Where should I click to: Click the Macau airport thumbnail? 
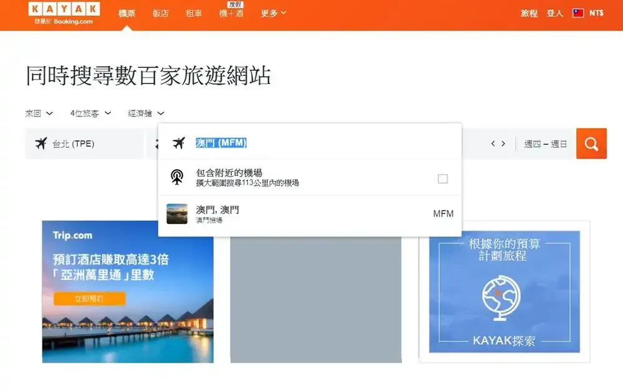[x=177, y=214]
